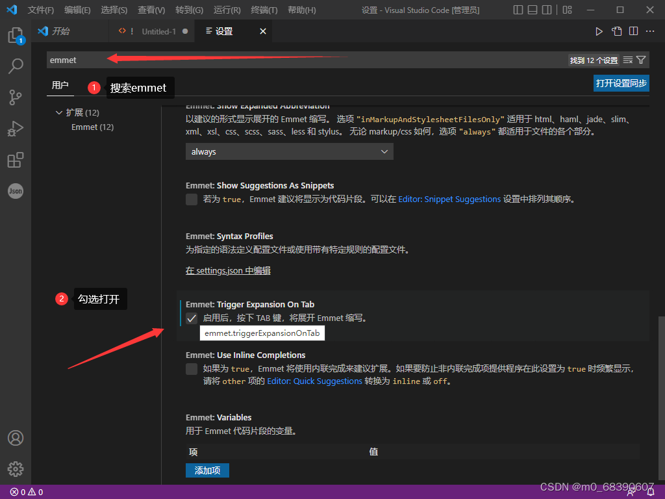Open settings JSON file icon
The height and width of the screenshot is (499, 665).
pyautogui.click(x=616, y=31)
